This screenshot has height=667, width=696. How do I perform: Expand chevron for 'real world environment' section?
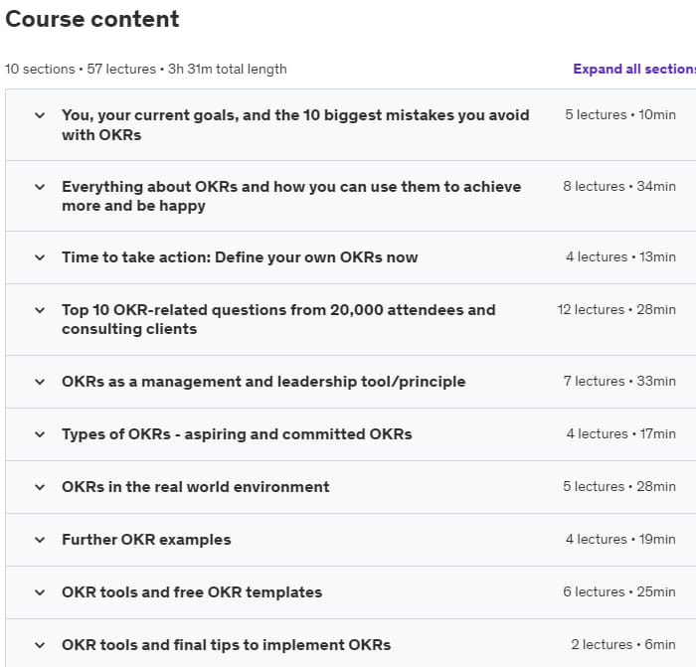point(40,487)
